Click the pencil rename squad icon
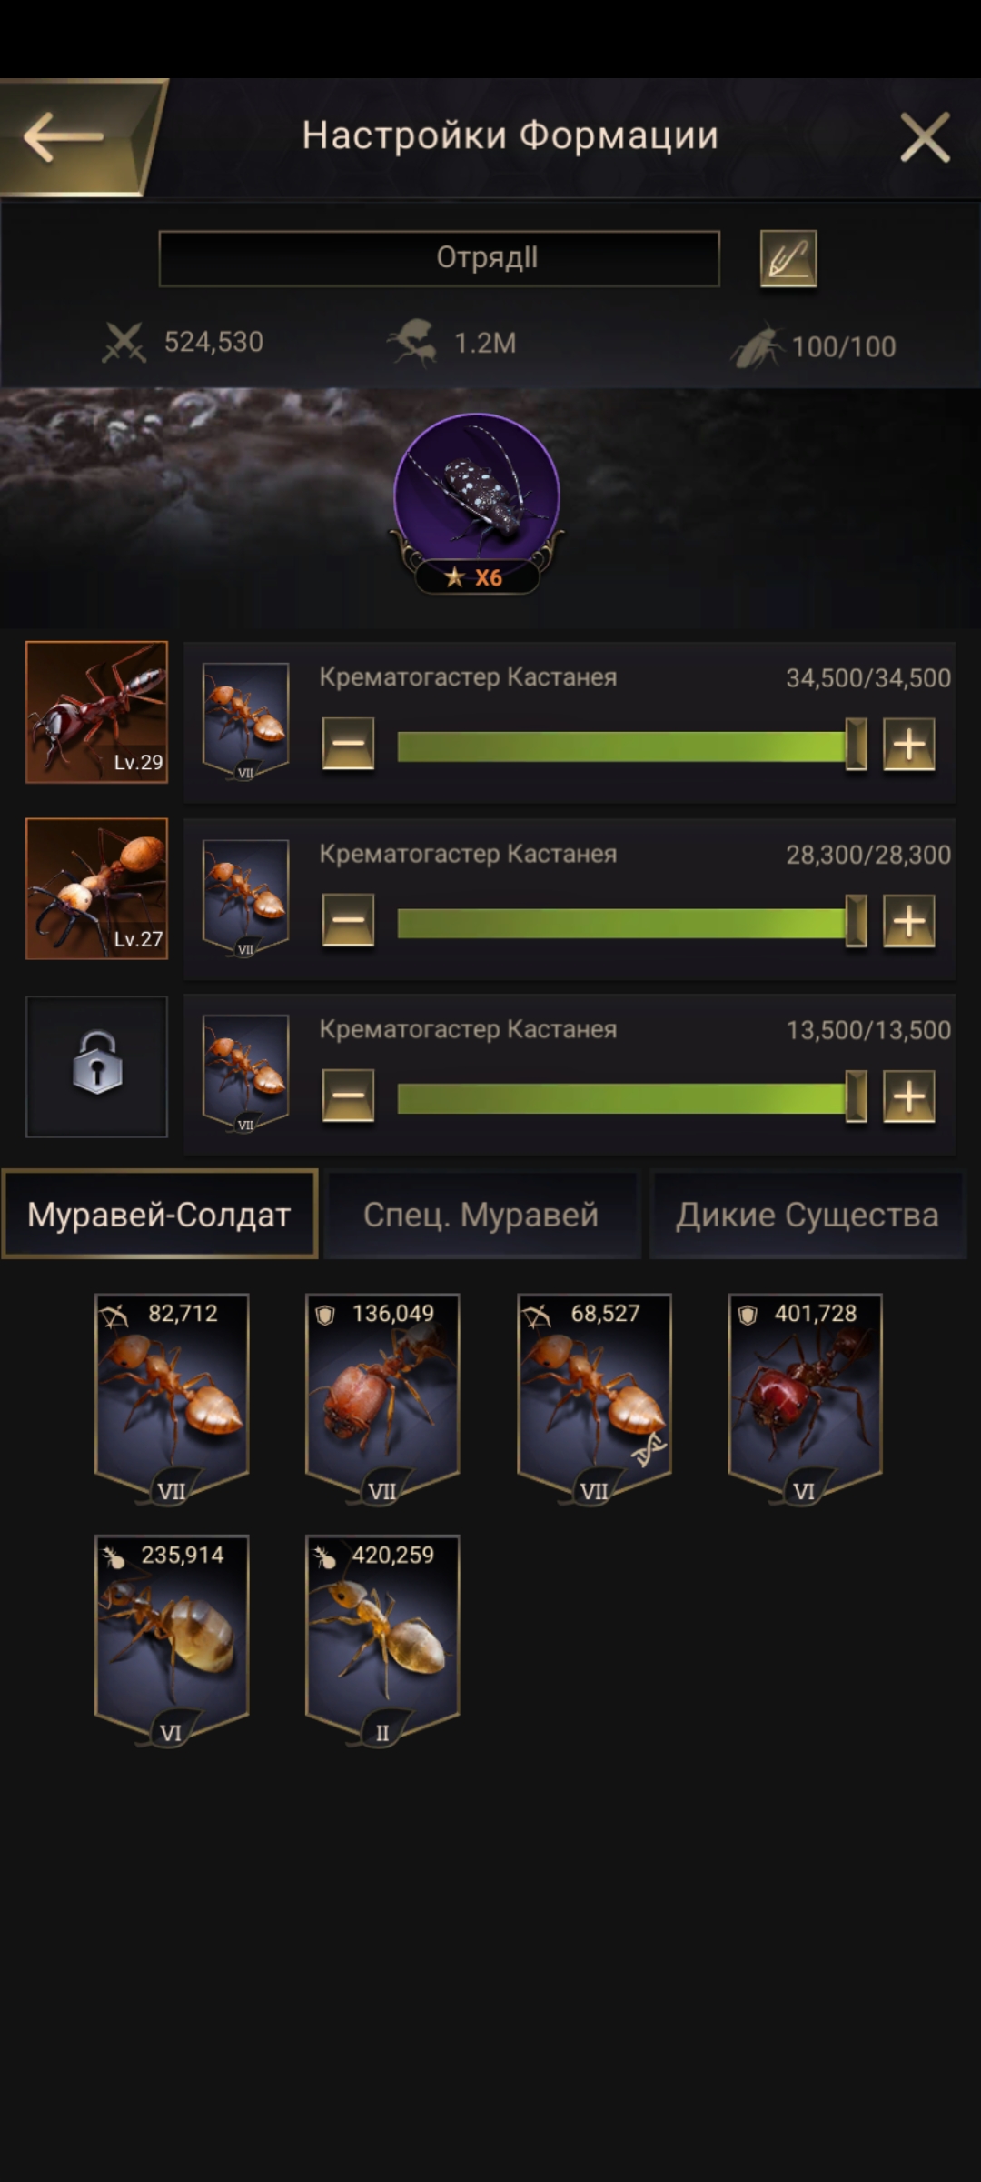Viewport: 981px width, 2182px height. coord(788,258)
